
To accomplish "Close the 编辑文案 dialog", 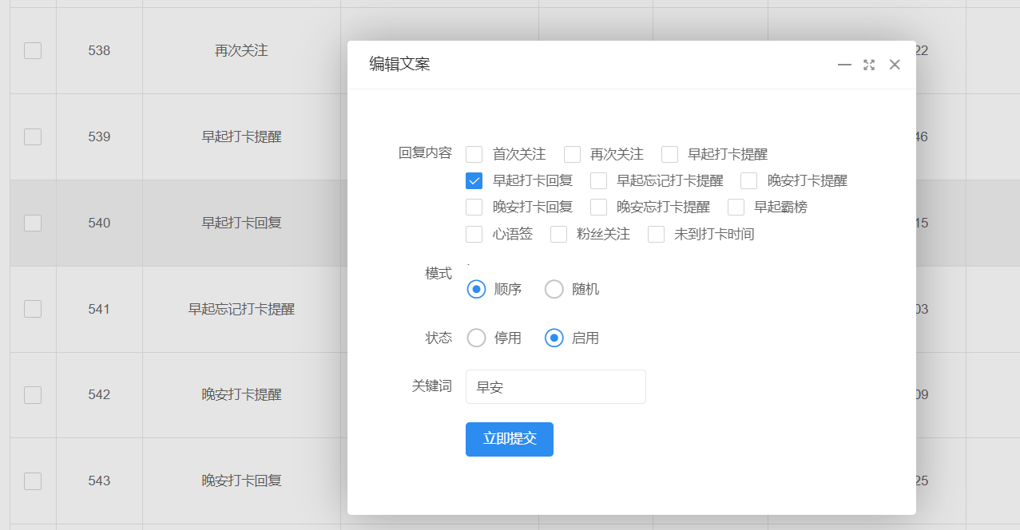I will (x=895, y=65).
